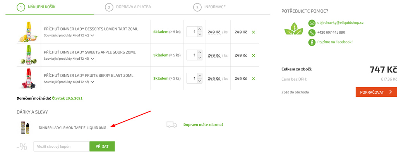
Task: Click price without VAT 617,36 Kč
Action: (389, 79)
